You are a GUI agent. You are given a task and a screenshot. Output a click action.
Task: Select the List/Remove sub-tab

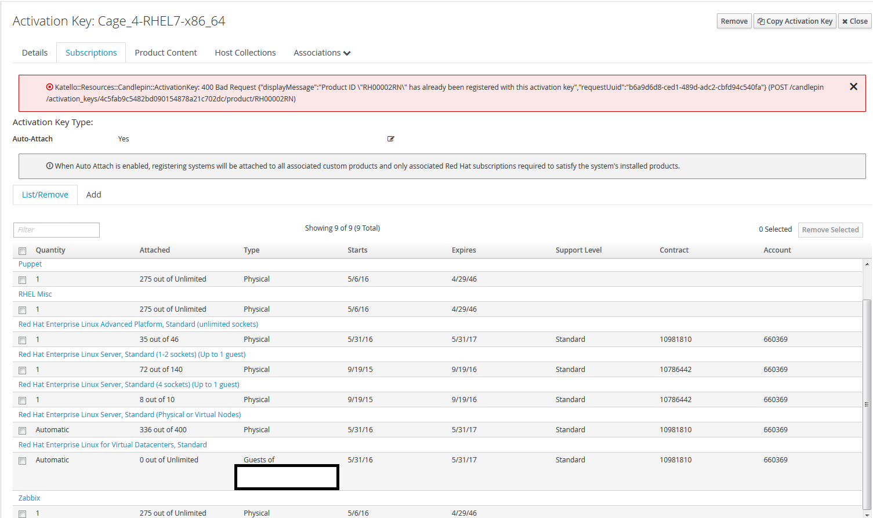click(45, 195)
